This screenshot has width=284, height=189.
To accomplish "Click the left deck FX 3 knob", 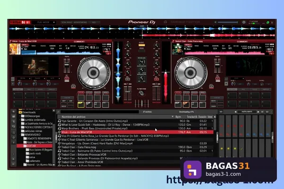I will coord(48,84).
